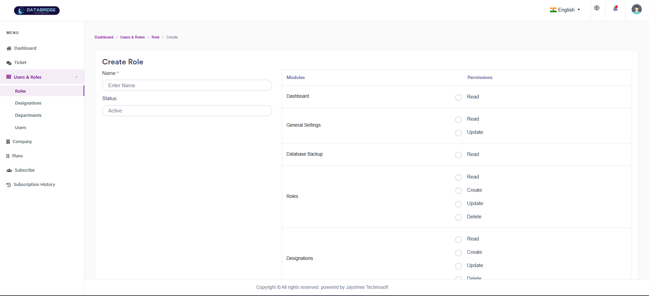Click the Dashboard home icon in sidebar
This screenshot has width=649, height=296.
[9, 48]
